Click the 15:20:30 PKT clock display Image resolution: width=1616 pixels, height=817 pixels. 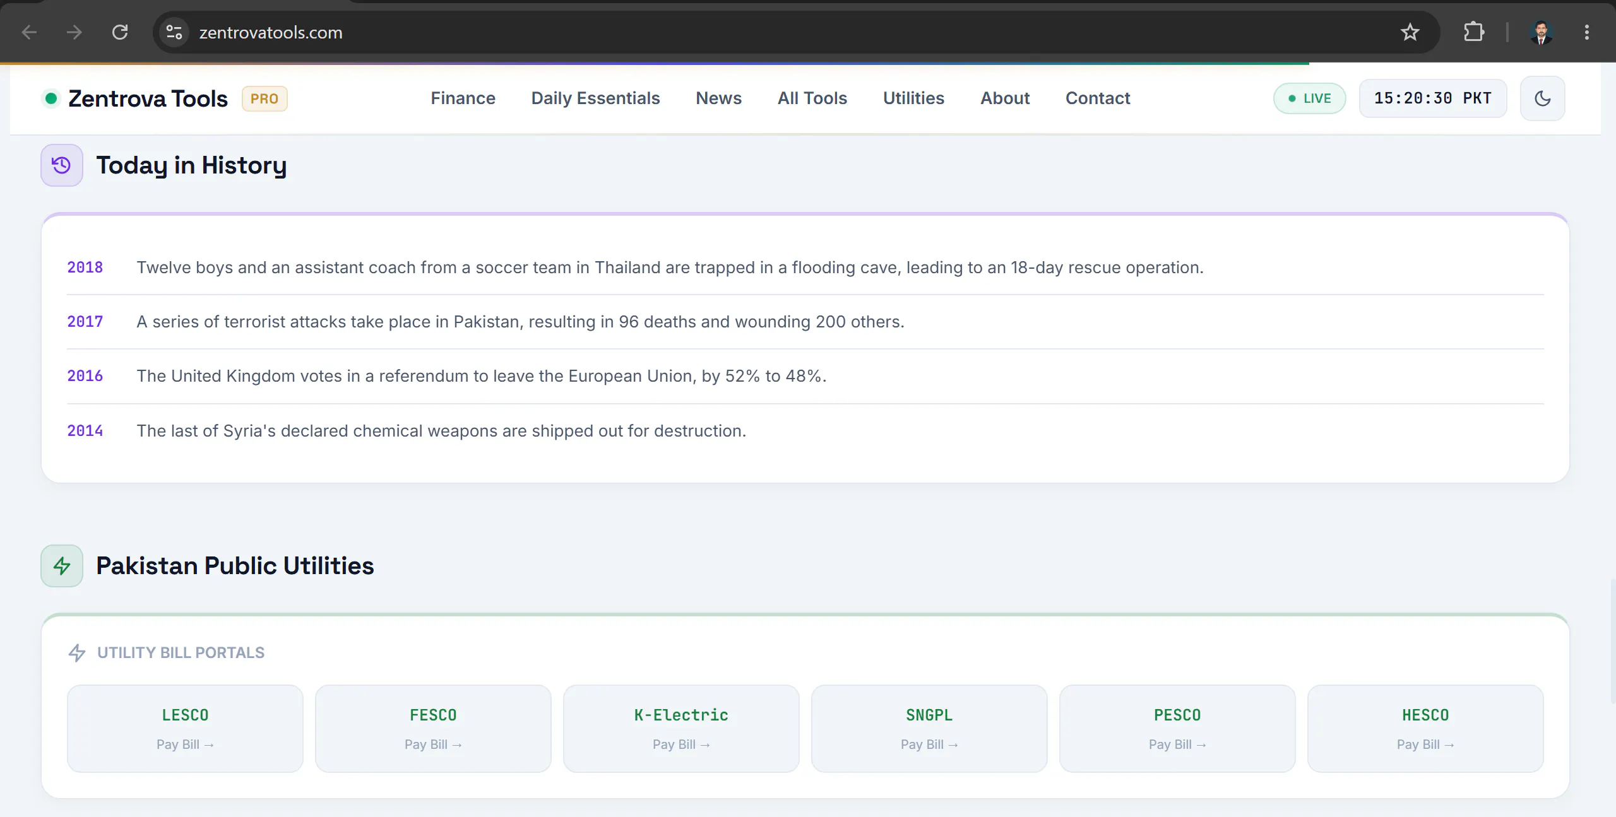pos(1433,98)
